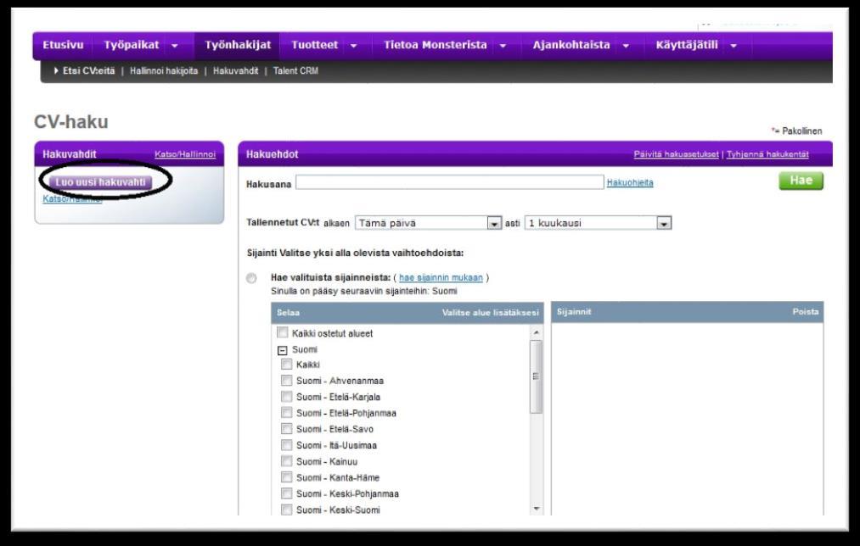The width and height of the screenshot is (860, 546).
Task: Click the green Hae button
Action: click(x=801, y=181)
